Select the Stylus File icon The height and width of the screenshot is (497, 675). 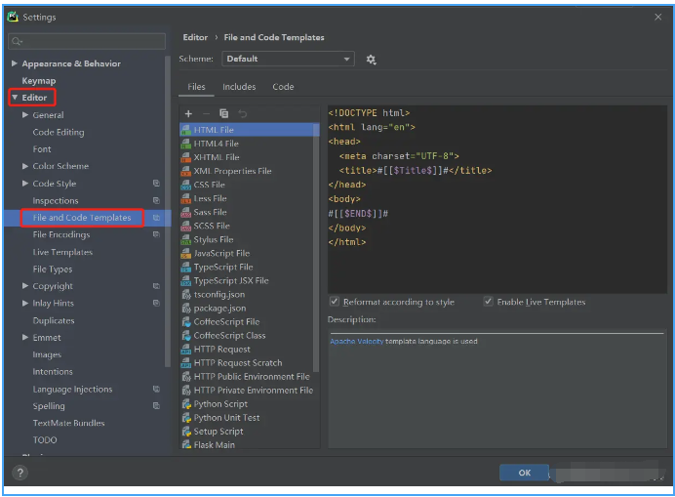click(186, 239)
